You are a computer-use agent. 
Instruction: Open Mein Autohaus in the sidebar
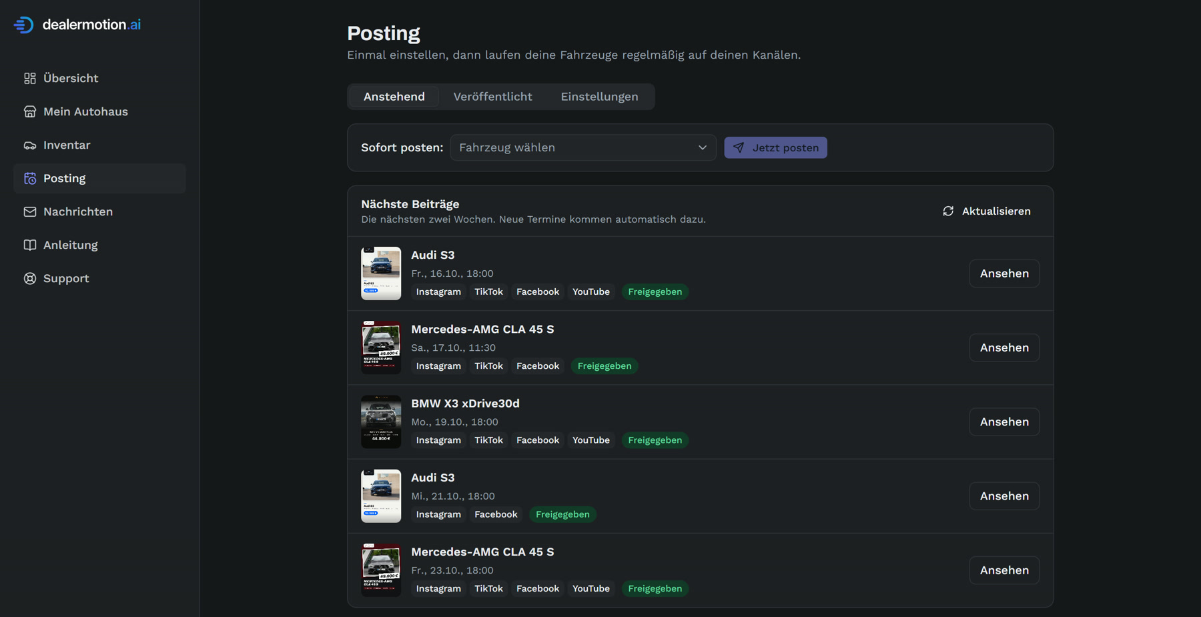click(99, 111)
